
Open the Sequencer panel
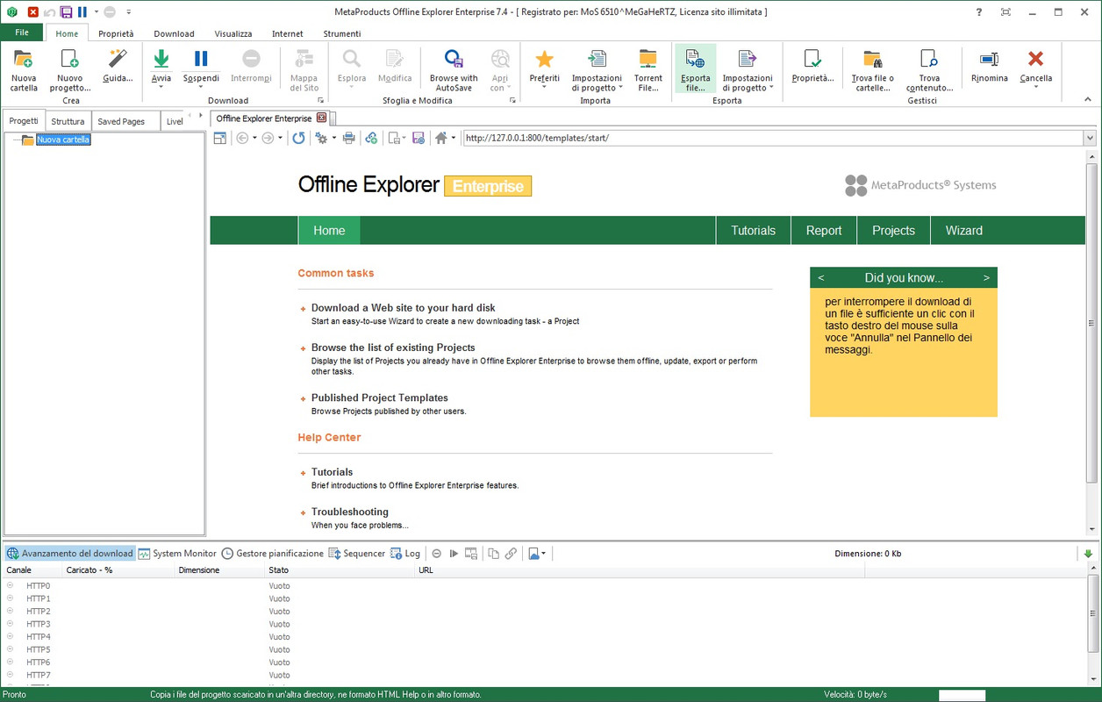pyautogui.click(x=356, y=554)
